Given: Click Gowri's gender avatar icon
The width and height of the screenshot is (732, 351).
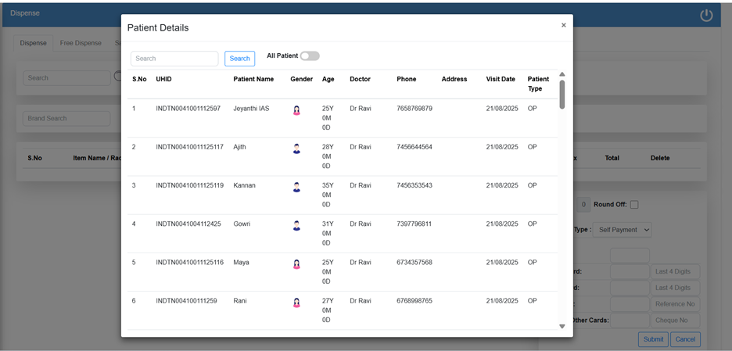Looking at the screenshot, I should point(296,225).
